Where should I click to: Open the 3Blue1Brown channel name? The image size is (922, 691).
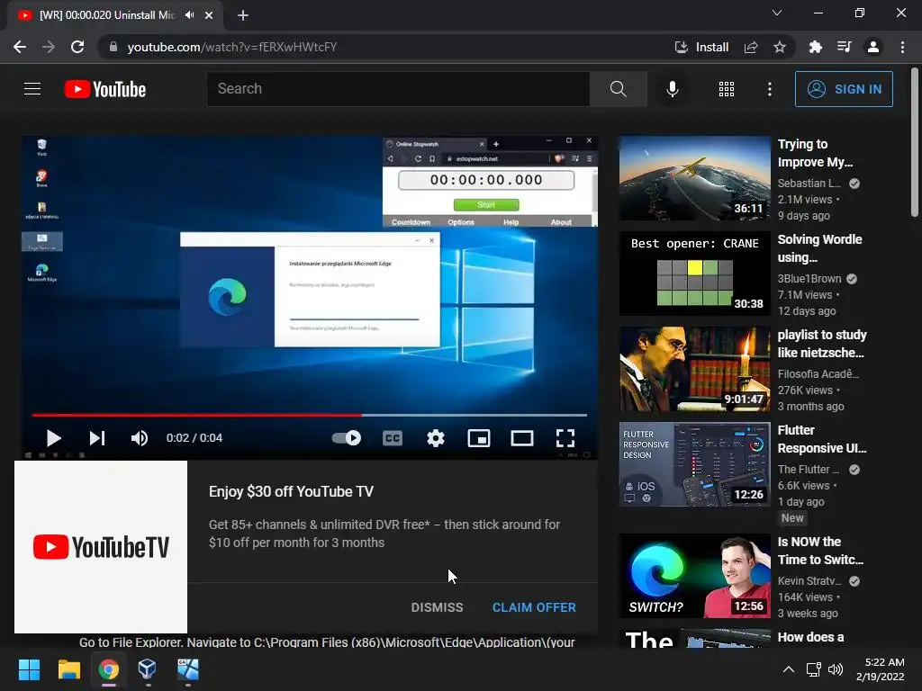[809, 279]
